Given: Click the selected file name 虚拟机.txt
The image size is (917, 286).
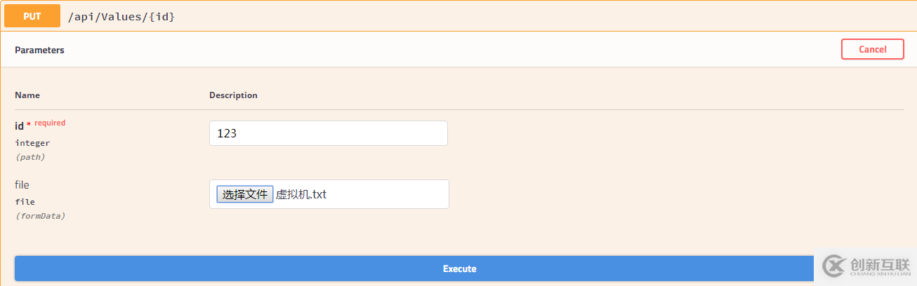Looking at the screenshot, I should click(301, 194).
